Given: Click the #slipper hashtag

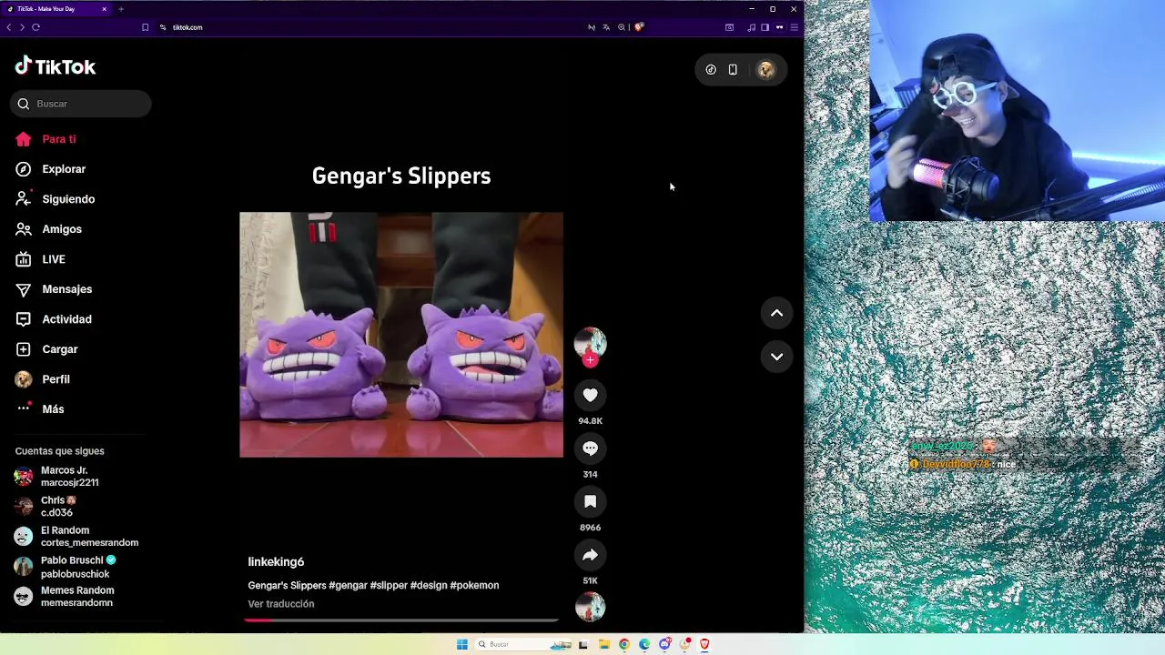Looking at the screenshot, I should (x=389, y=586).
